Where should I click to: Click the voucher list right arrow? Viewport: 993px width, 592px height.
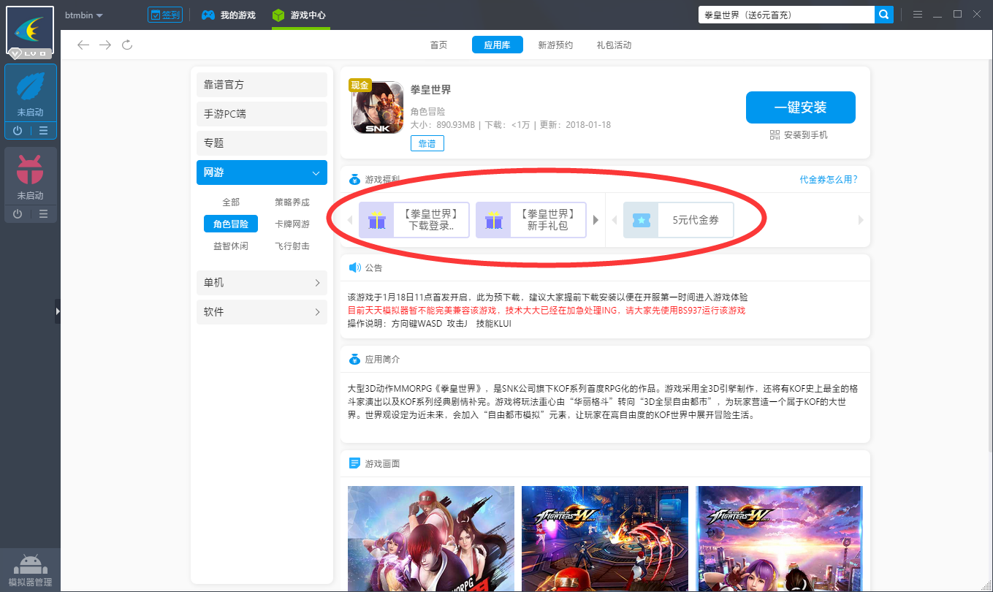861,220
